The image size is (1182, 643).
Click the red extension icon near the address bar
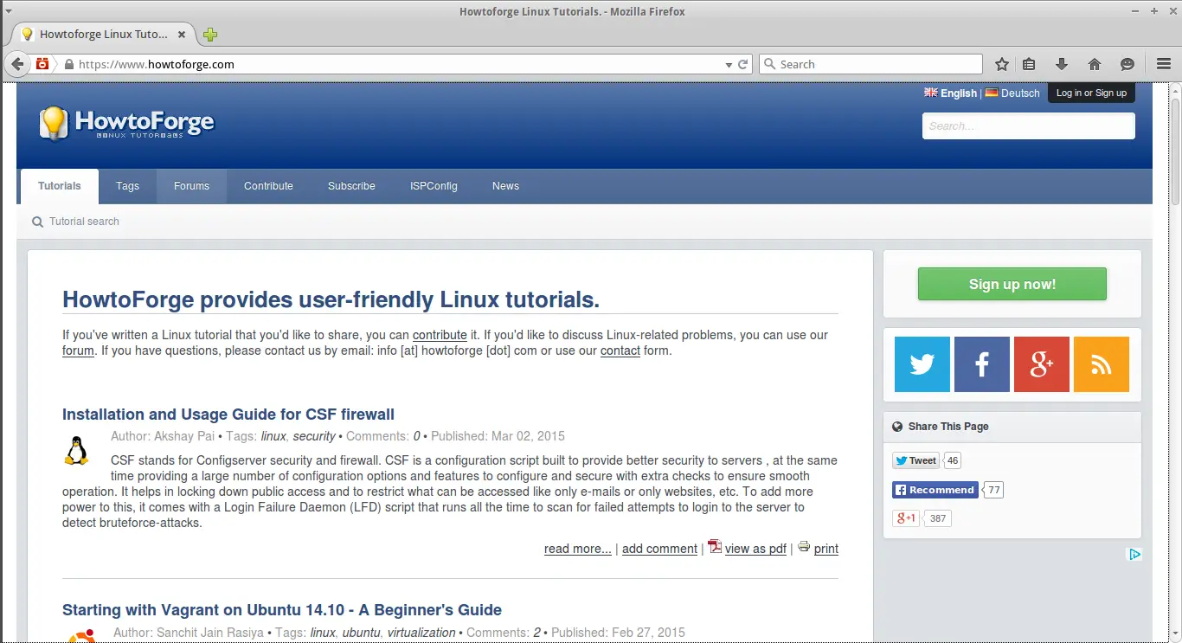tap(43, 64)
